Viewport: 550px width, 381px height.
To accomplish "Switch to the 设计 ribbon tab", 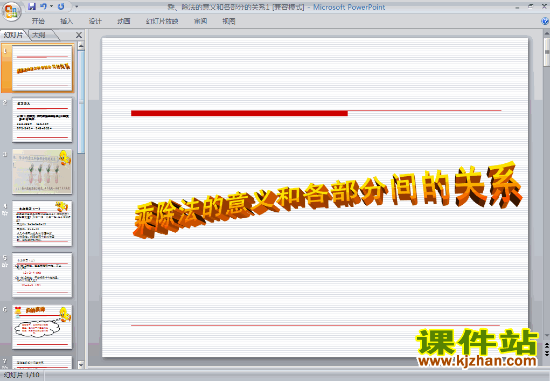I will [x=95, y=22].
